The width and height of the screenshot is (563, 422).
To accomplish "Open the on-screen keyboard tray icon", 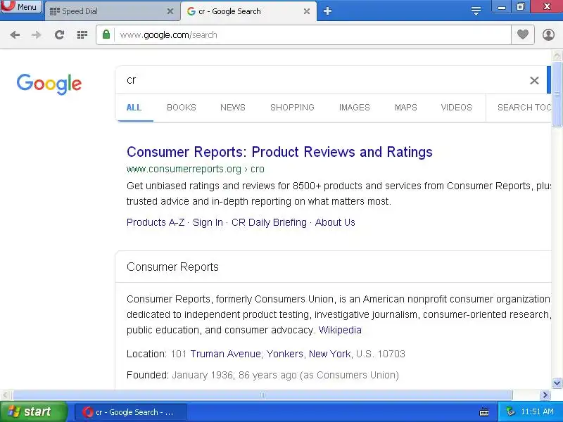I will tap(484, 412).
